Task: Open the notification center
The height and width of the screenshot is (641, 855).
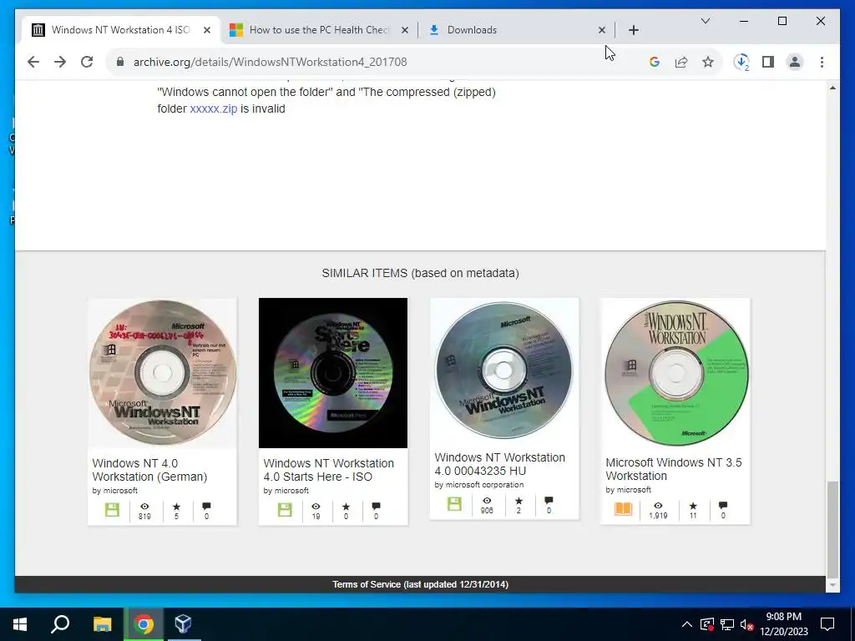Action: [827, 624]
